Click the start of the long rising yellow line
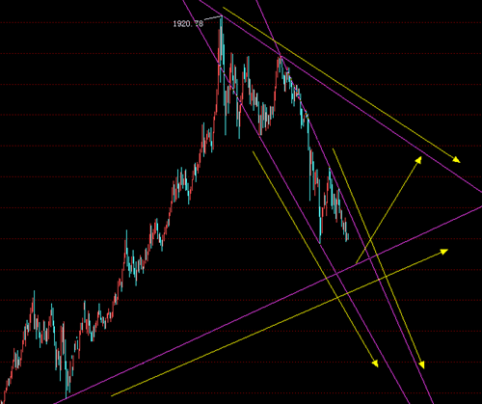The width and height of the screenshot is (482, 404). [x=112, y=395]
